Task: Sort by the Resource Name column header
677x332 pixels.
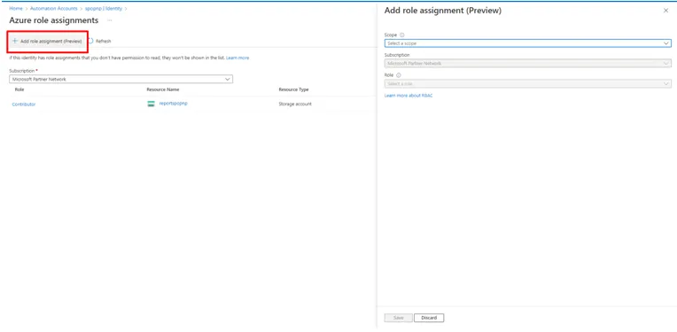Action: tap(163, 89)
